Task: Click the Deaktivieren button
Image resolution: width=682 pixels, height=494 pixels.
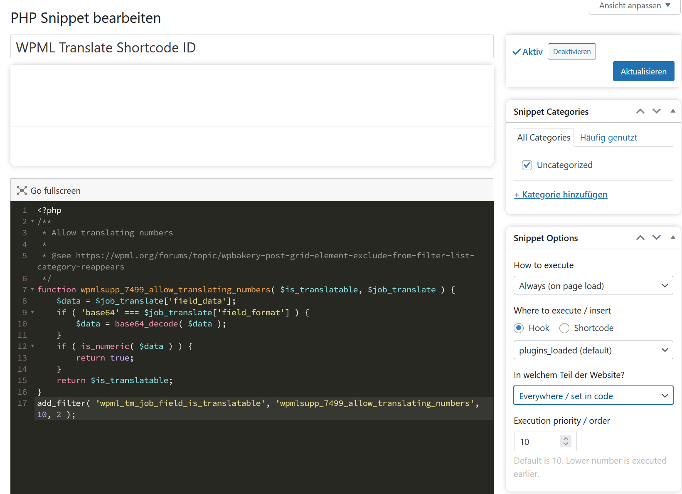Action: [x=571, y=52]
